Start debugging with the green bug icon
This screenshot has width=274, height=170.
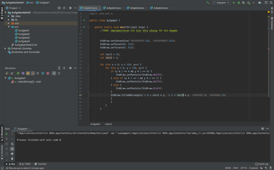tap(239, 3)
